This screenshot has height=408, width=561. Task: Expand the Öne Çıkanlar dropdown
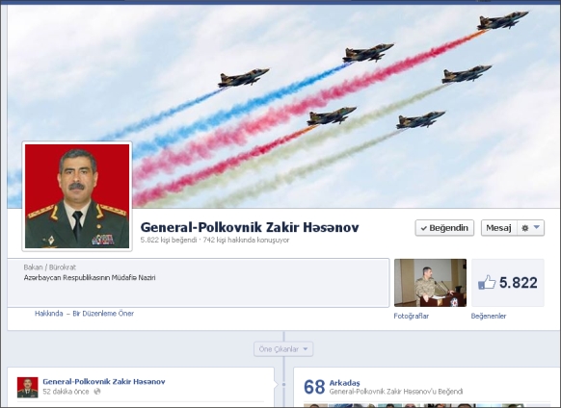tap(283, 349)
